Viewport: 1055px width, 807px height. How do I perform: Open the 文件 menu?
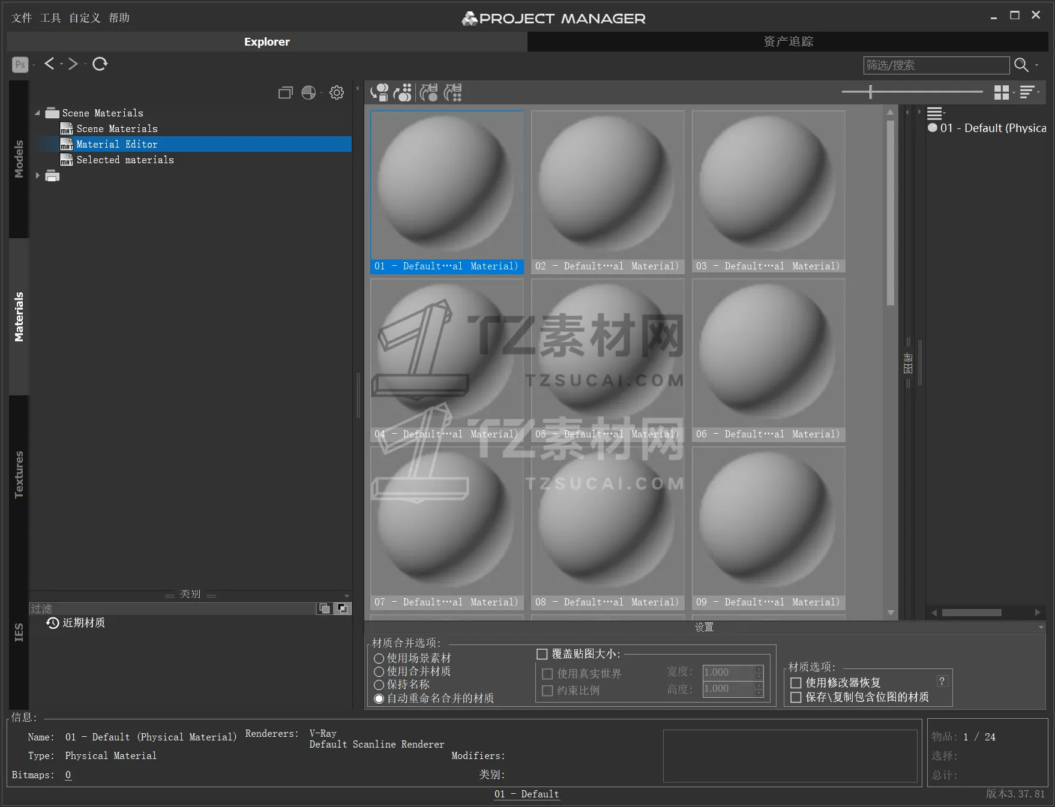coord(22,18)
